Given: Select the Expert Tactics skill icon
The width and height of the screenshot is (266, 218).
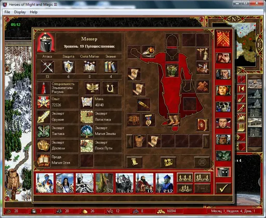Looking at the screenshot, I should 44,131.
